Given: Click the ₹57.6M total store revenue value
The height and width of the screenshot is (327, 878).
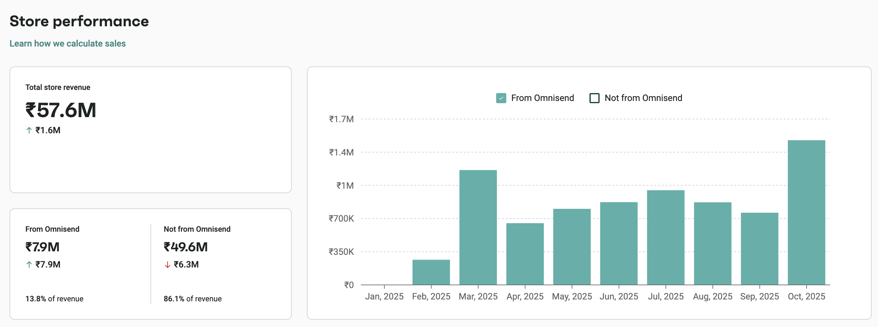Looking at the screenshot, I should pos(61,110).
